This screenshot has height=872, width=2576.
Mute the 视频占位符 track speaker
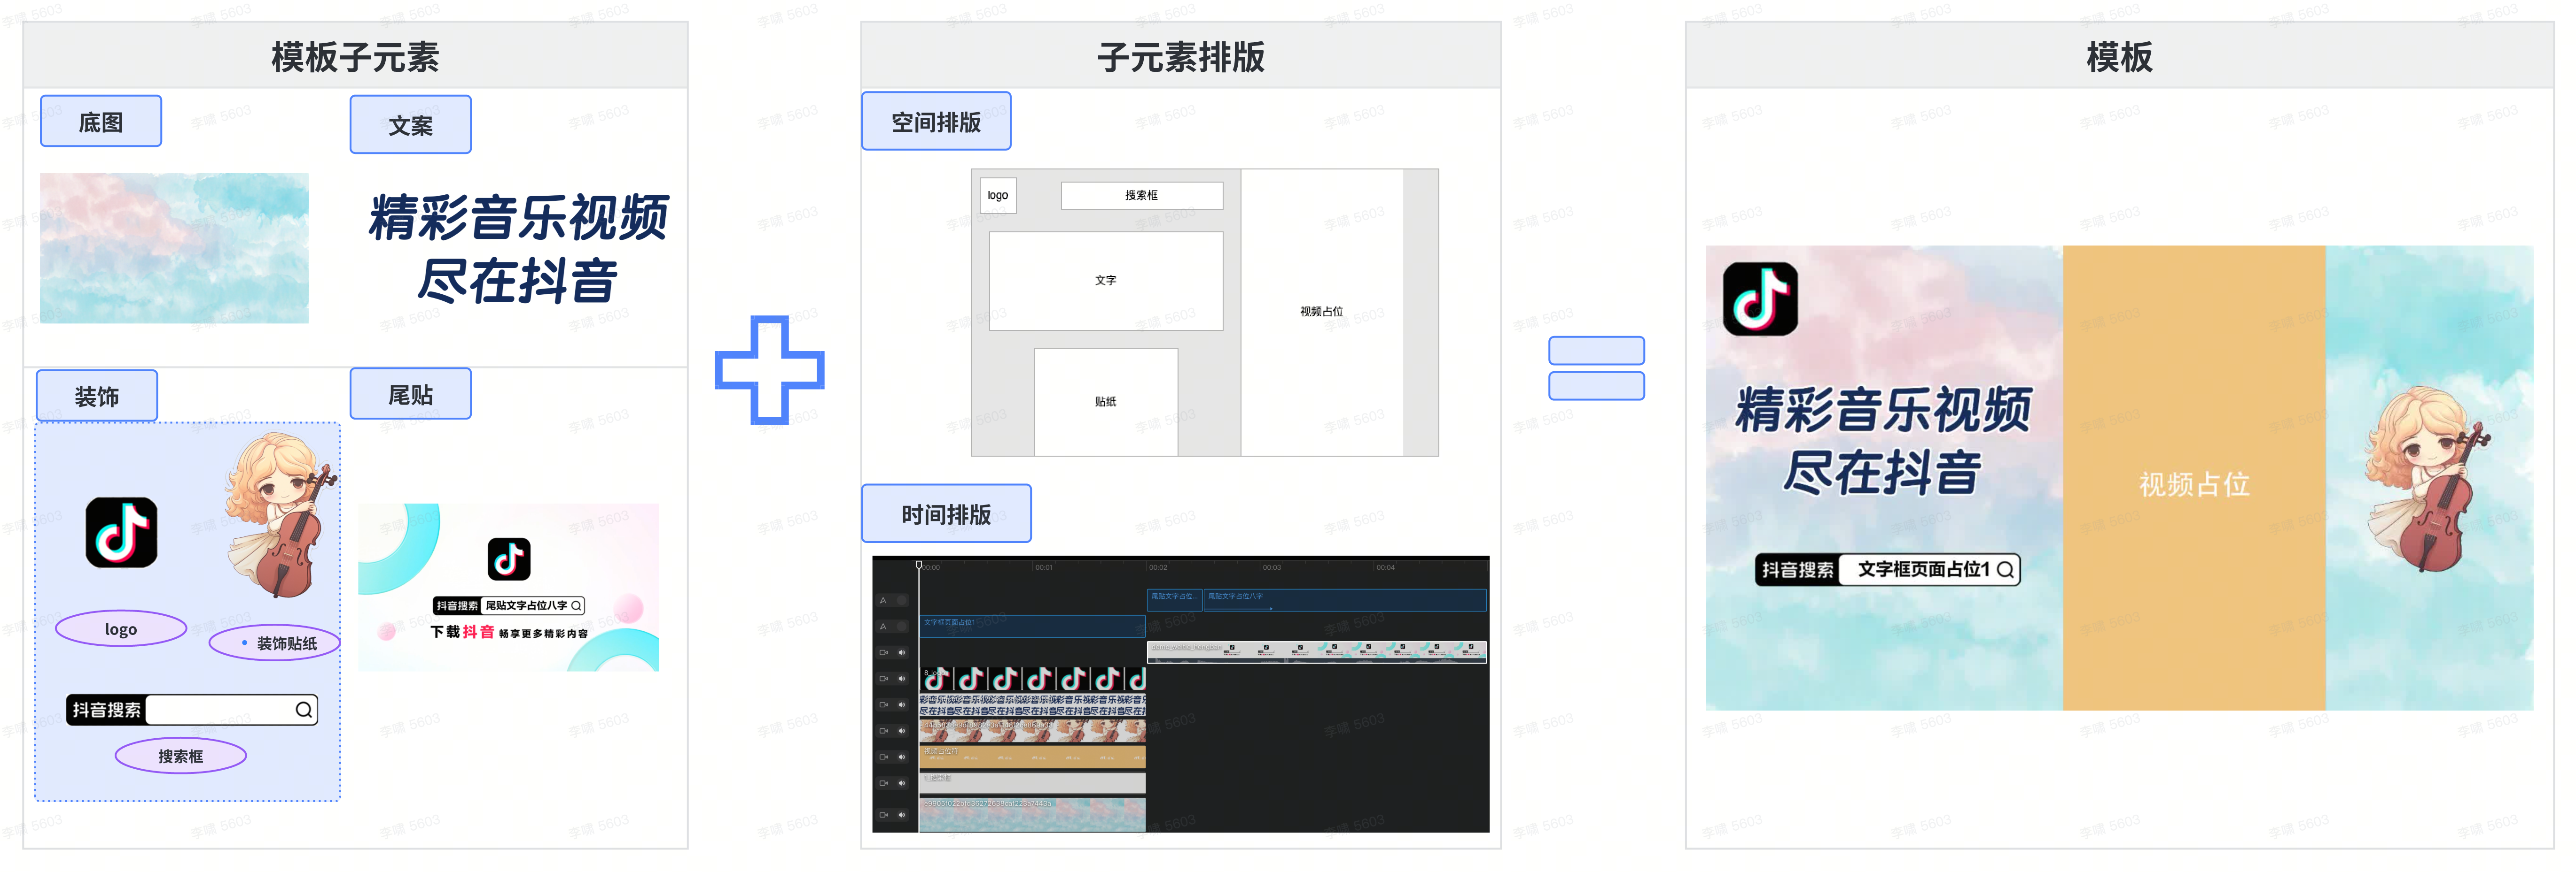pos(902,757)
